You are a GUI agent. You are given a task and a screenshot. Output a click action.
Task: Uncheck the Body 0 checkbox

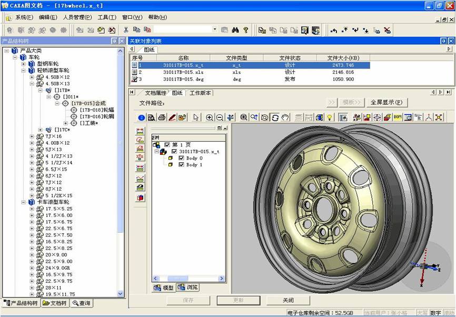[182, 158]
